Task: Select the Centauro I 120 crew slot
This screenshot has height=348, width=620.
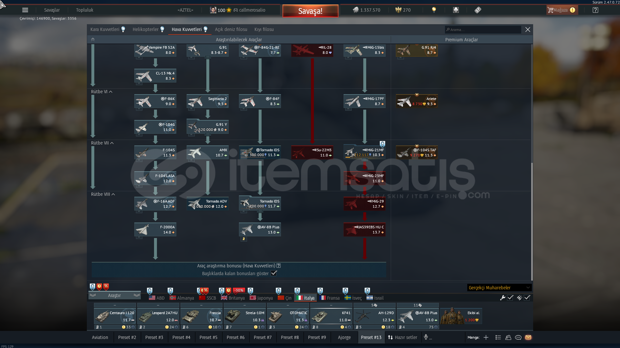Action: tap(115, 316)
